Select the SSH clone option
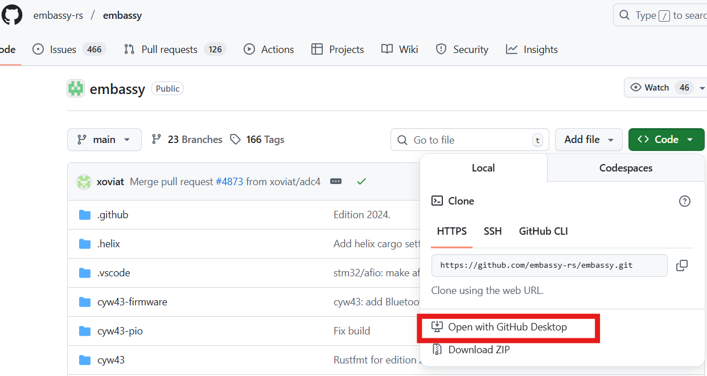 click(x=492, y=231)
